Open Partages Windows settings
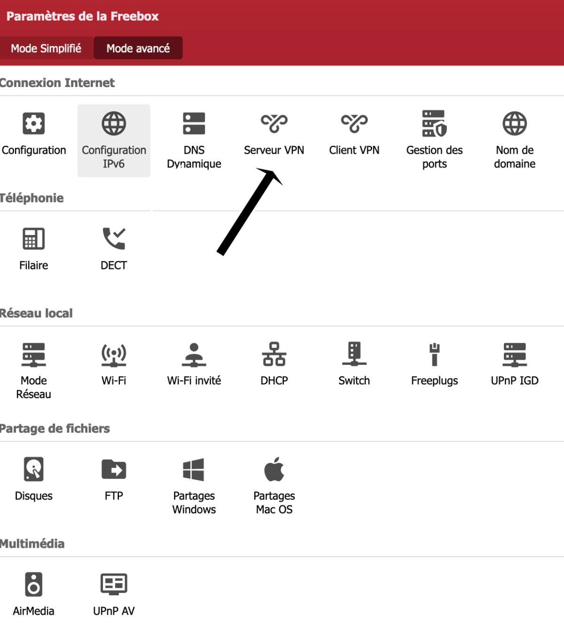The width and height of the screenshot is (564, 624). pyautogui.click(x=194, y=470)
